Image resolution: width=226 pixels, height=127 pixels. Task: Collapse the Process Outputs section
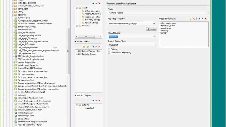pyautogui.click(x=75, y=95)
